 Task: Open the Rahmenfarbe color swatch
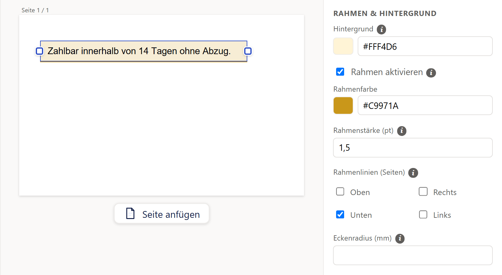[x=343, y=106]
